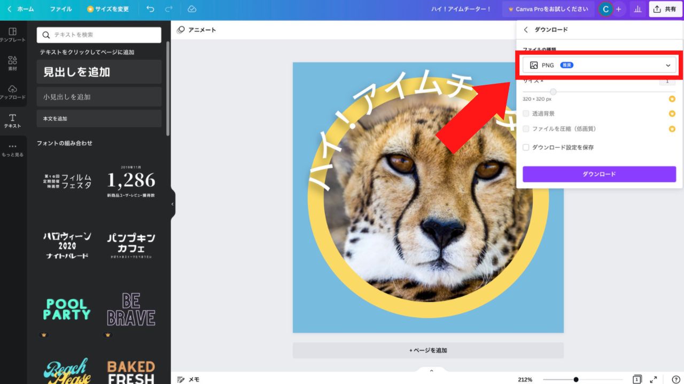The width and height of the screenshot is (684, 384).
Task: Add a collaborator with plus icon
Action: click(619, 9)
